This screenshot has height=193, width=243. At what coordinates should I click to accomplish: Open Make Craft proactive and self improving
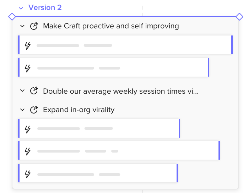(111, 26)
